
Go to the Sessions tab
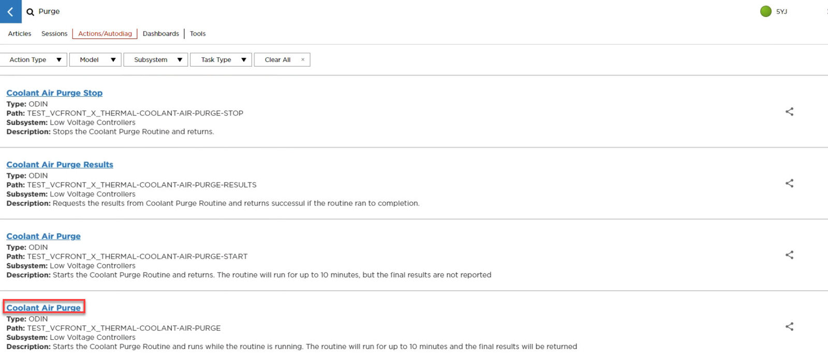click(54, 34)
